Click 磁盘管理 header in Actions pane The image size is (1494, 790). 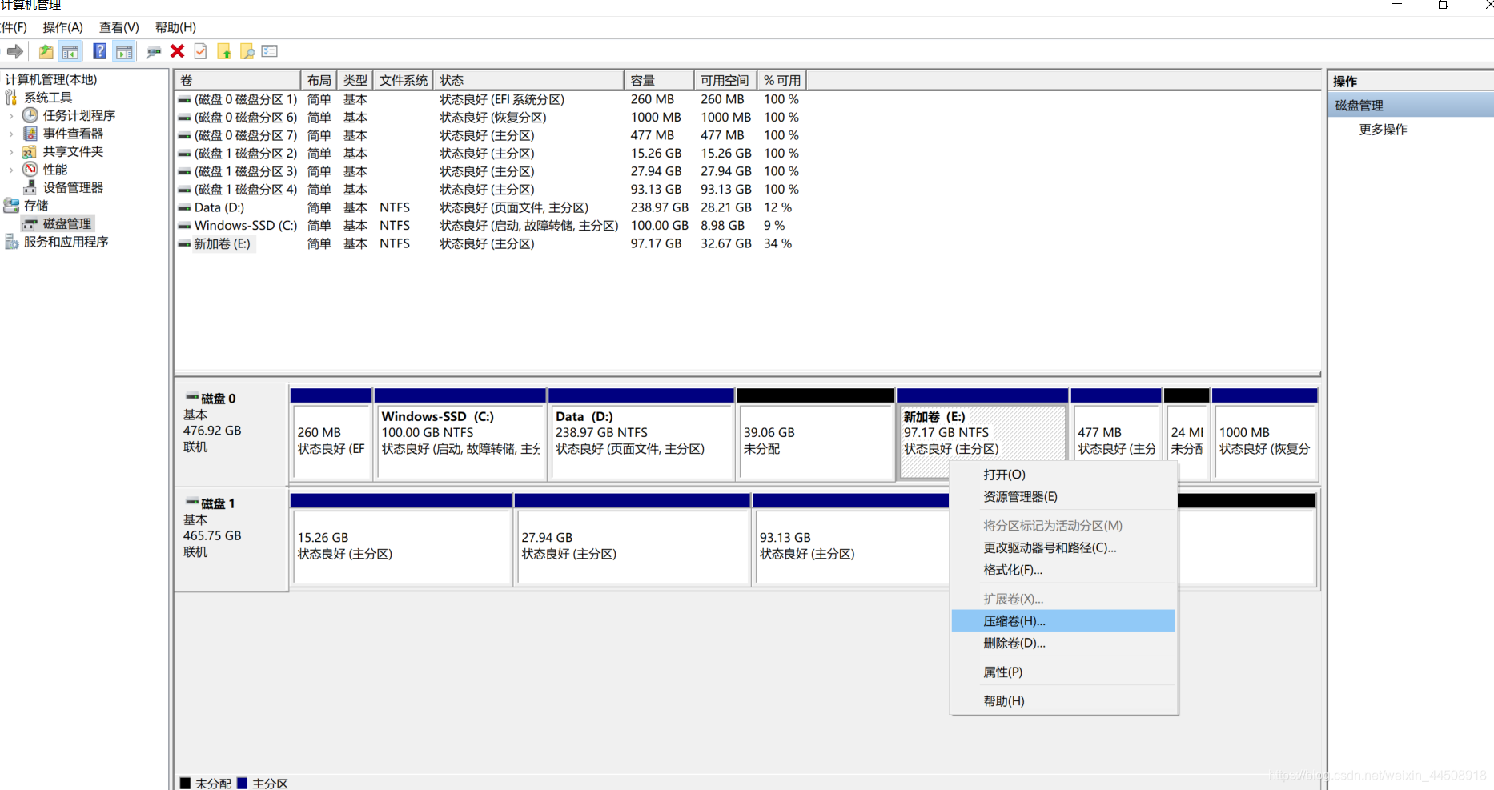click(x=1411, y=106)
